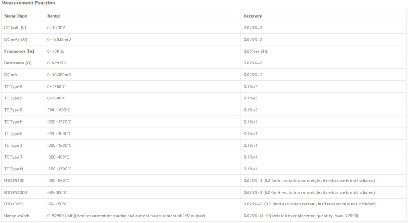Click the Resistance (Ω) row label
The image size is (408, 223).
pyautogui.click(x=18, y=63)
